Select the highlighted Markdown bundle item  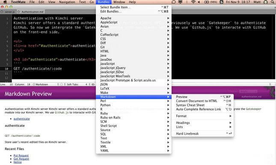134,97
